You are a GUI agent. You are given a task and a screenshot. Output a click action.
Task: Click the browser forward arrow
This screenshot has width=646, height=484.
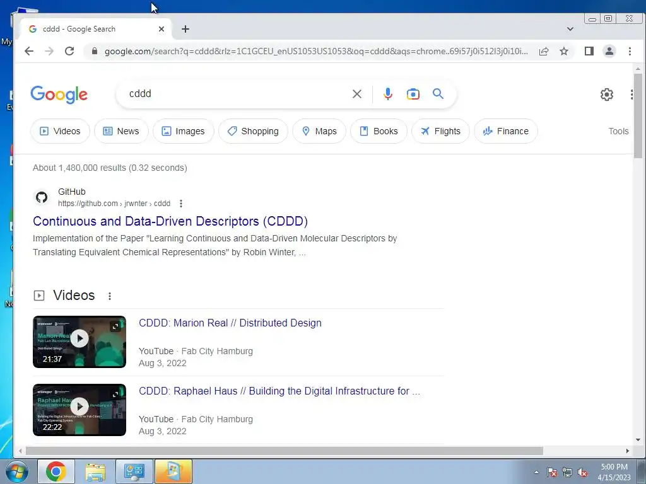pos(49,51)
